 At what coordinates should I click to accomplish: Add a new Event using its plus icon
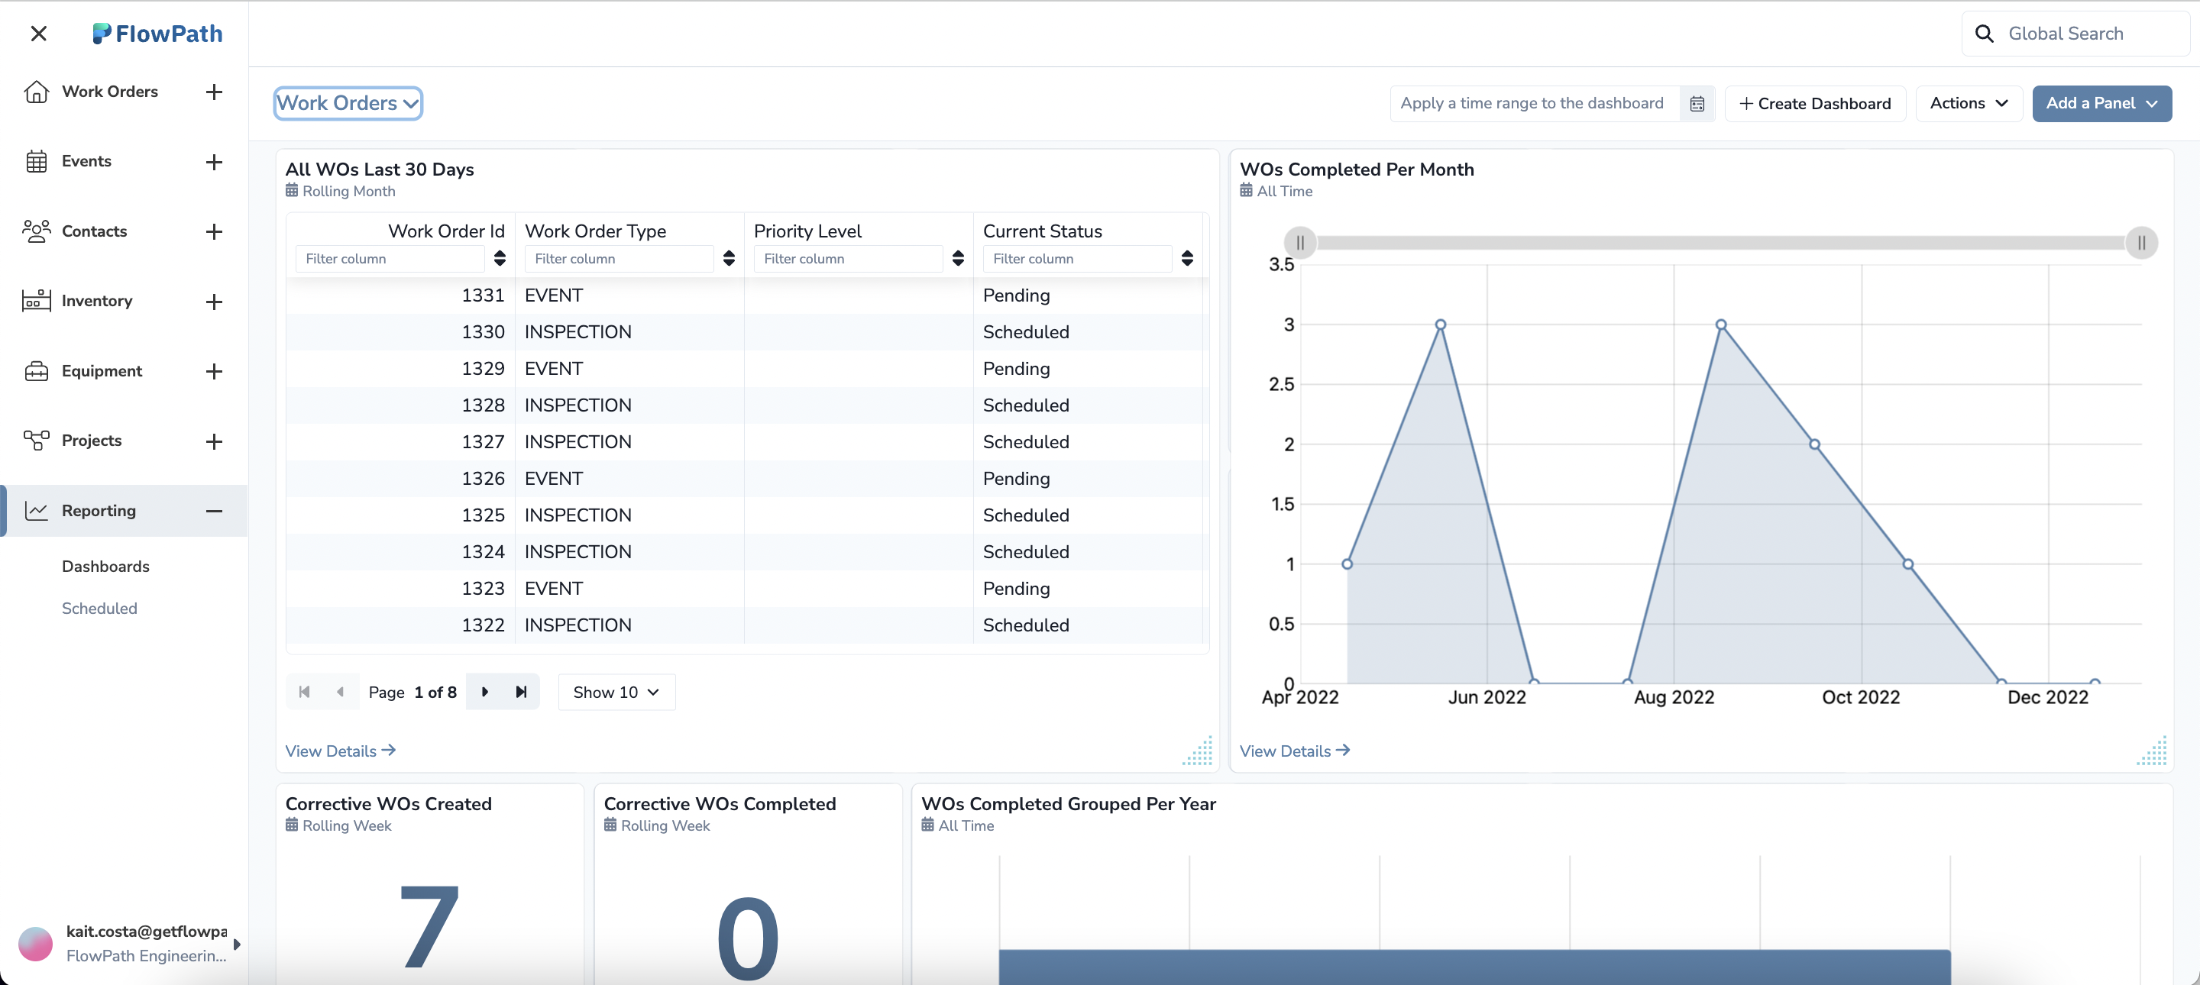tap(215, 162)
